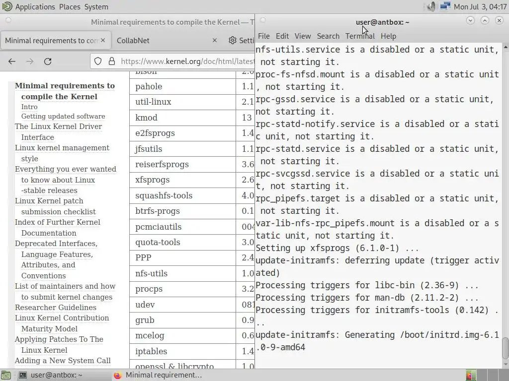The image size is (509, 381).
Task: Minimize the terminal window
Action: [470, 21]
